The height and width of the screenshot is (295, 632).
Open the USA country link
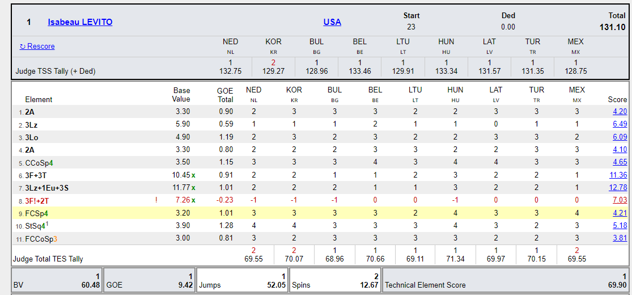coord(332,22)
